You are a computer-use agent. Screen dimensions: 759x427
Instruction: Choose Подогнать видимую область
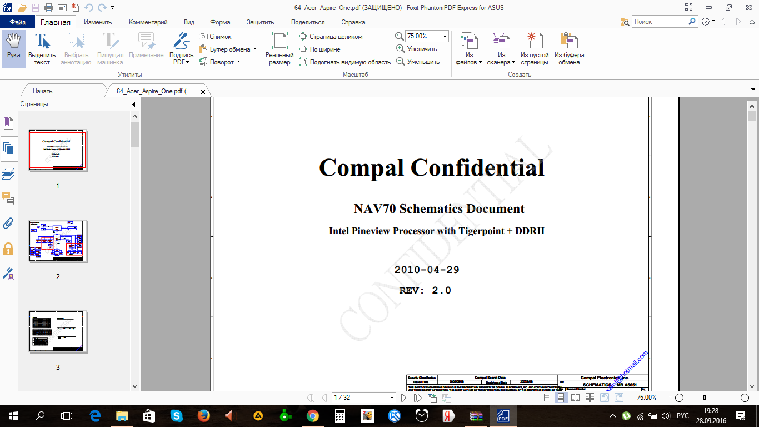[345, 62]
